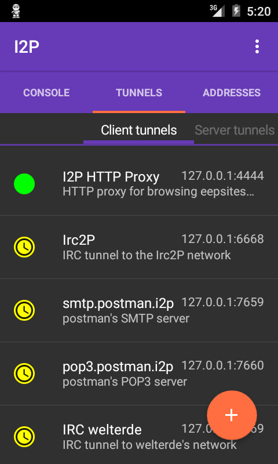Show the Server tunnels list
The image size is (278, 464).
235,130
